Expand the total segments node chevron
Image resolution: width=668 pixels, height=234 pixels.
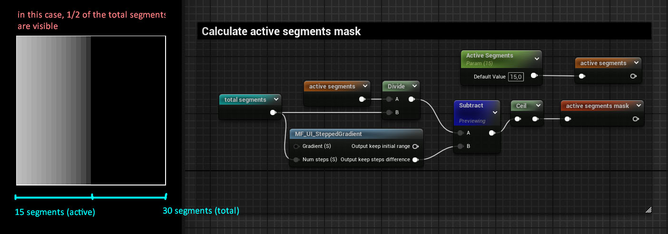point(276,100)
